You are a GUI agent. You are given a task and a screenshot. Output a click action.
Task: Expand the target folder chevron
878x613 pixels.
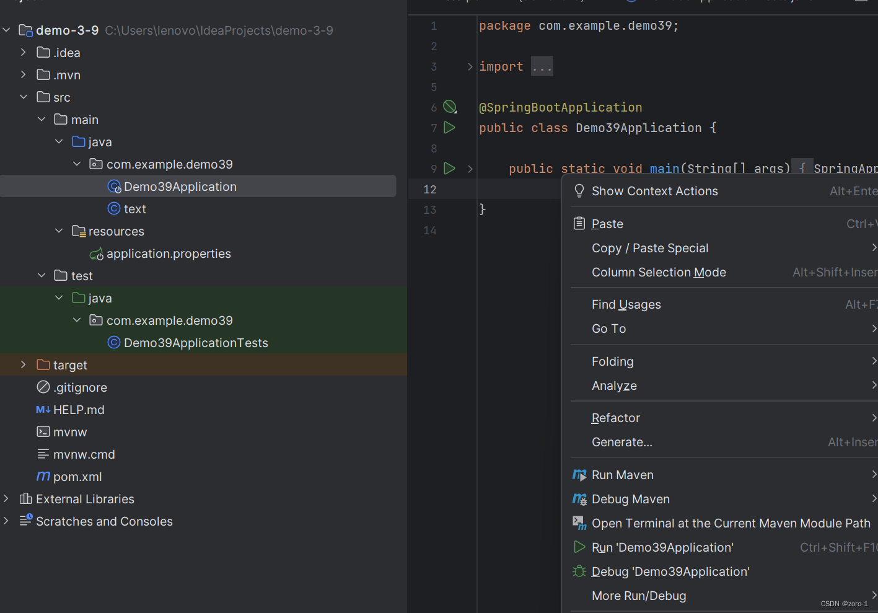[24, 364]
